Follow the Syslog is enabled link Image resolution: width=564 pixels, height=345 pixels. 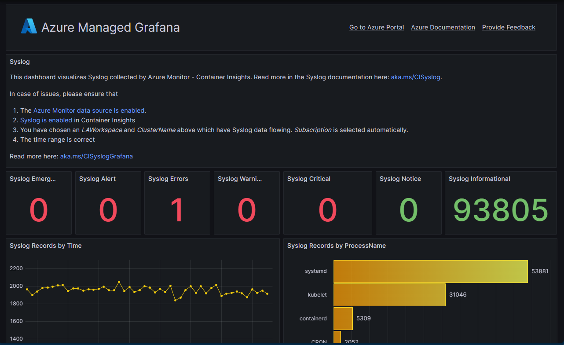click(x=46, y=120)
